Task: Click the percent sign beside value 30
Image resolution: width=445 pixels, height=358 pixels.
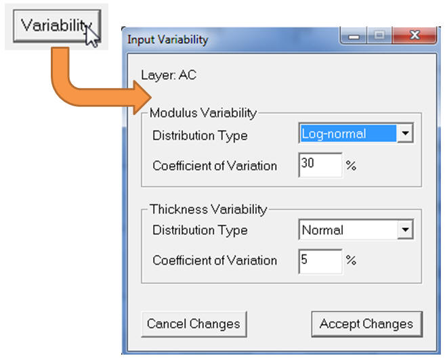Action: pyautogui.click(x=351, y=165)
